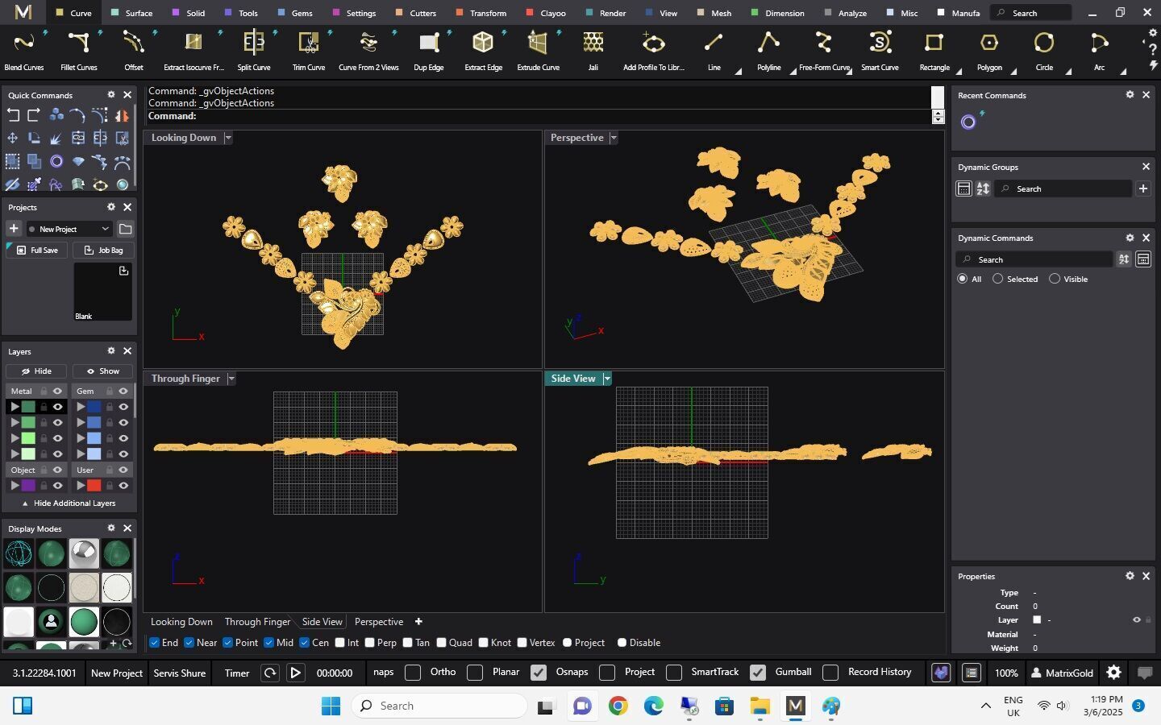This screenshot has width=1161, height=725.
Task: Click the Full Save button
Action: click(x=37, y=251)
